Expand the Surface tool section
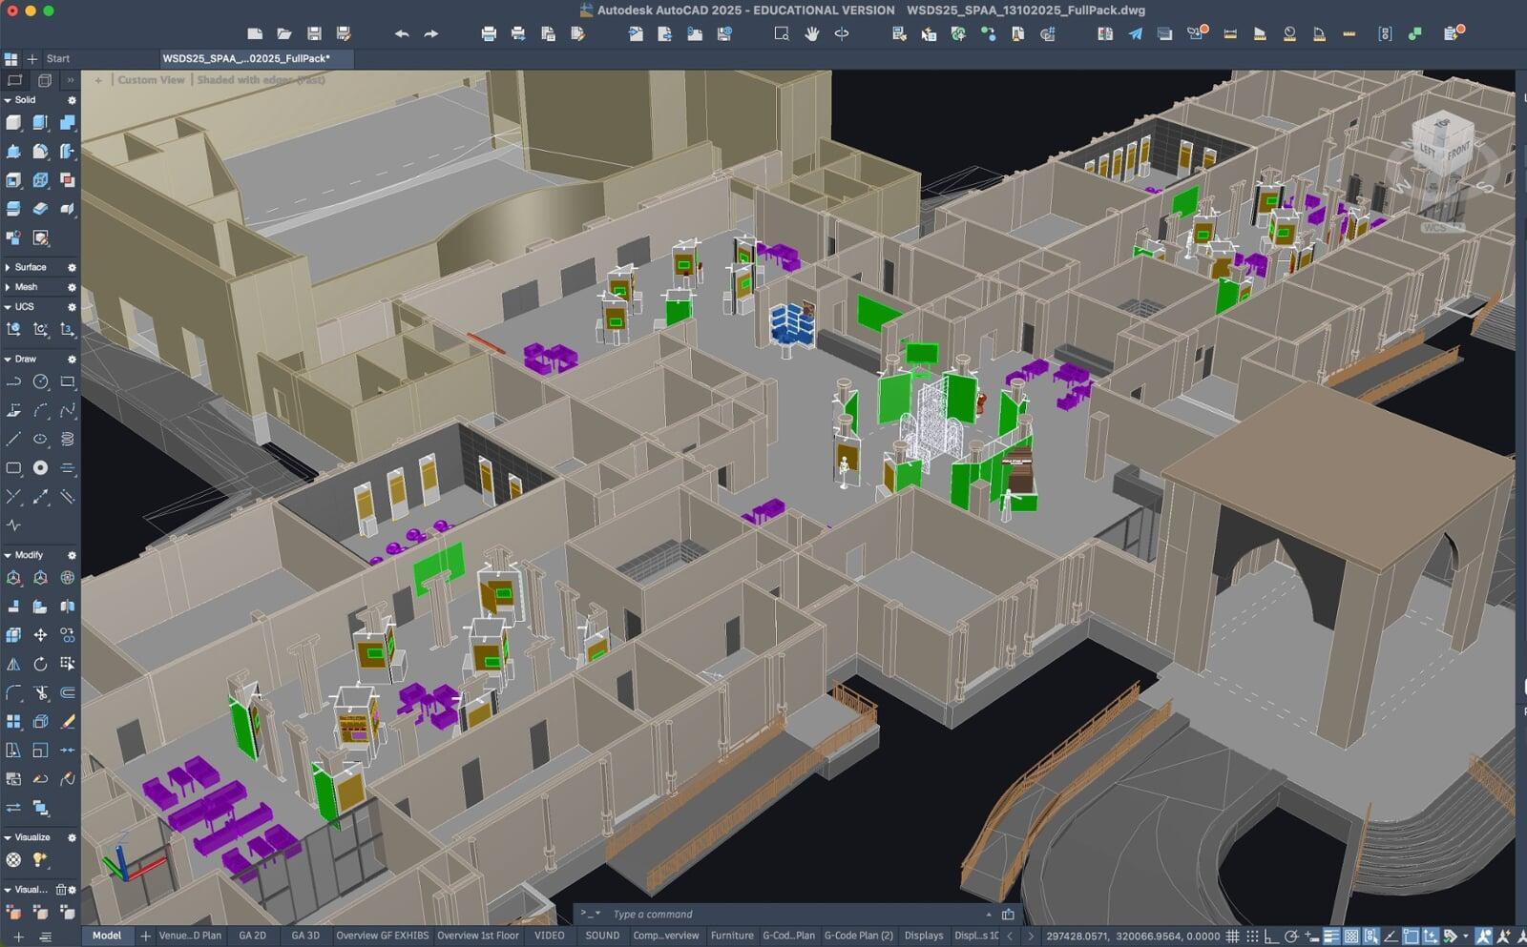Viewport: 1527px width, 947px height. [x=9, y=267]
